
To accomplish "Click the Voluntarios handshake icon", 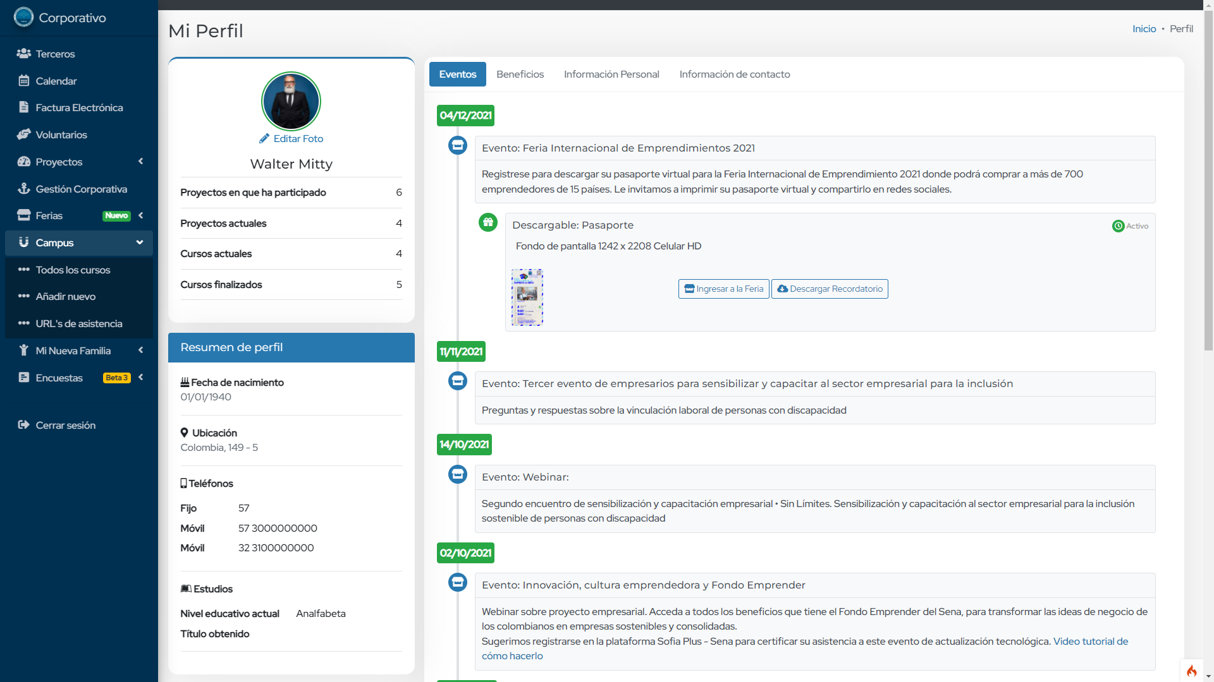I will [x=23, y=135].
